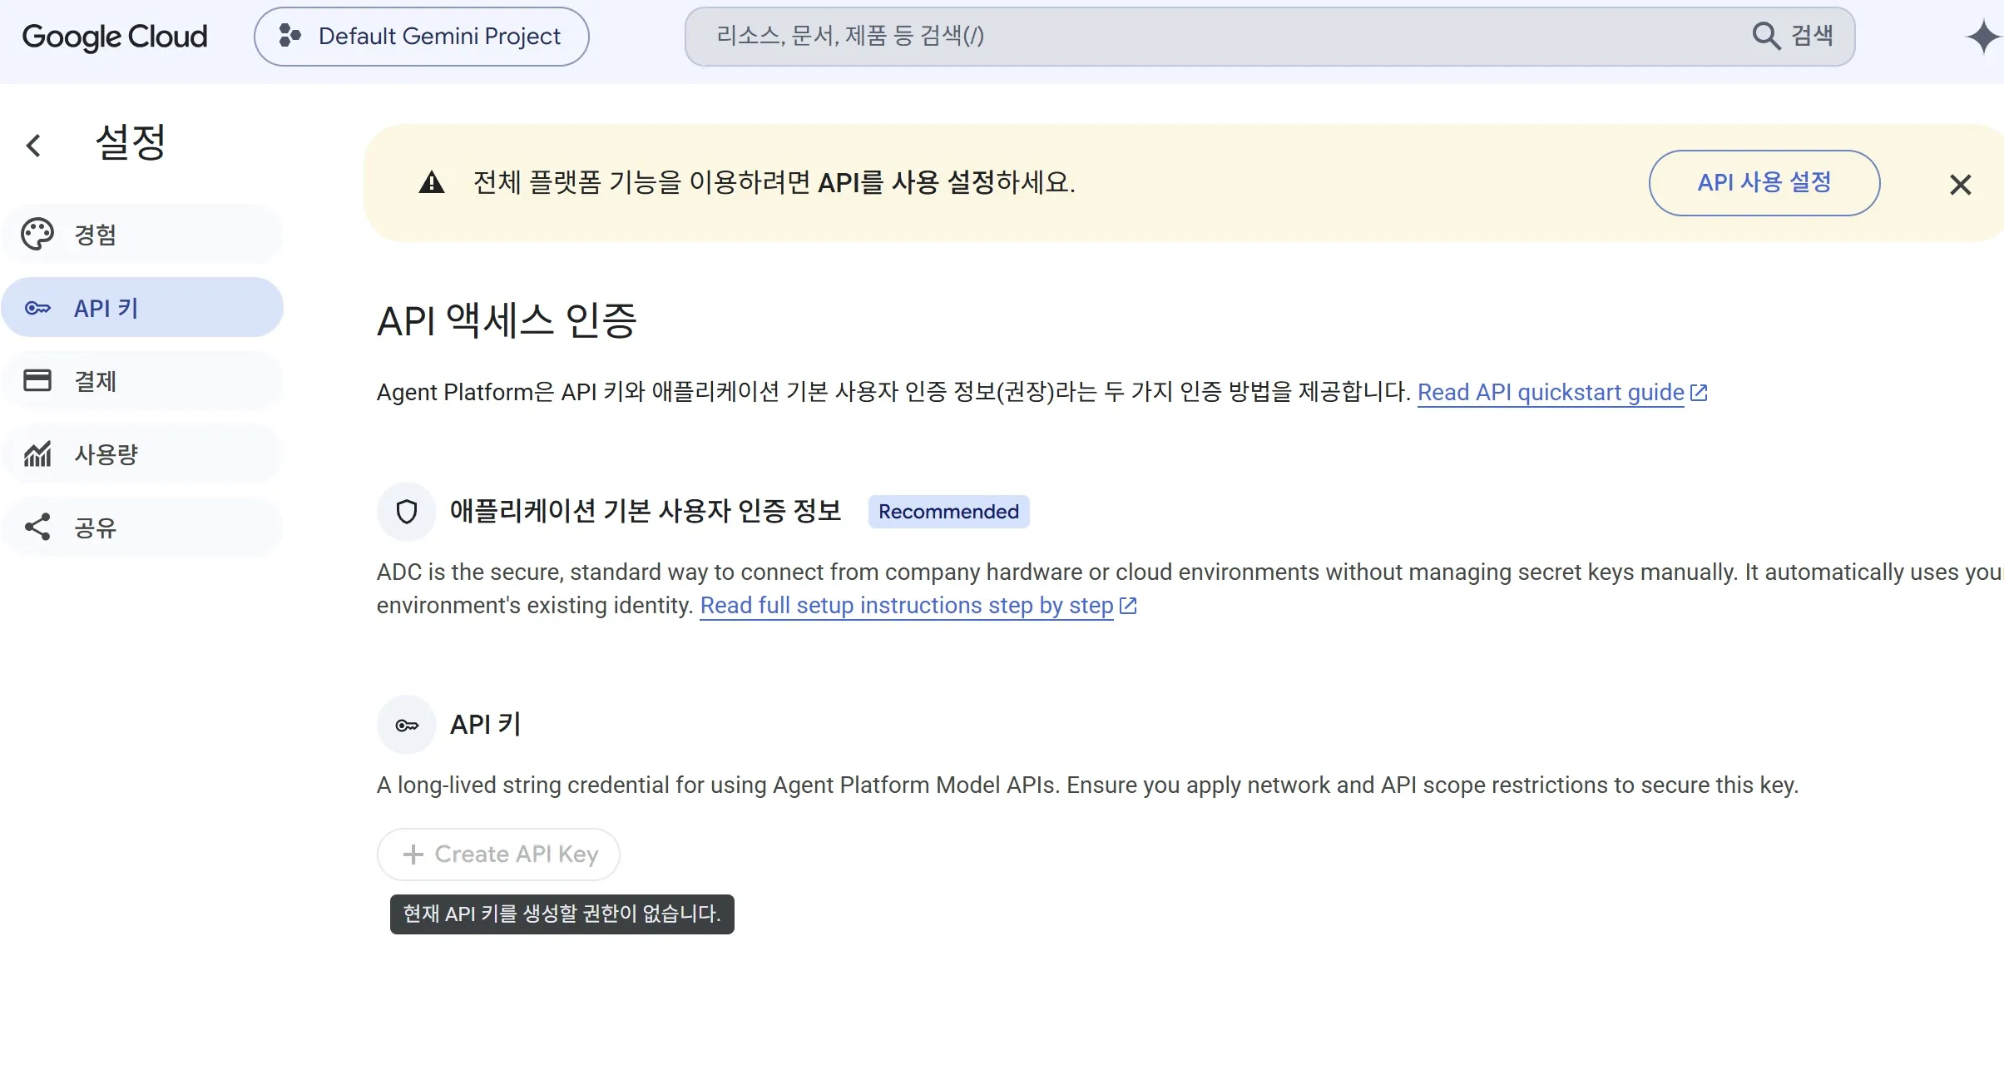Go back with the 설정 back arrow

pyautogui.click(x=33, y=146)
